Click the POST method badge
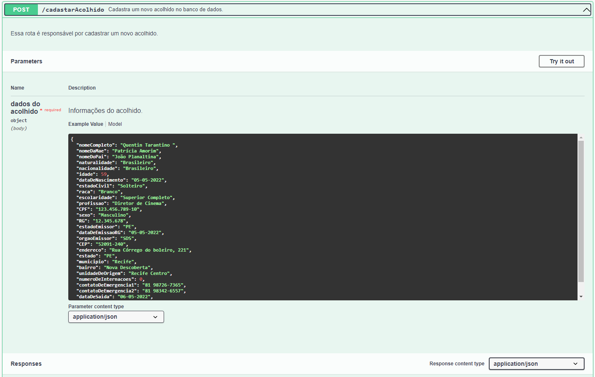The height and width of the screenshot is (377, 595). pyautogui.click(x=21, y=10)
